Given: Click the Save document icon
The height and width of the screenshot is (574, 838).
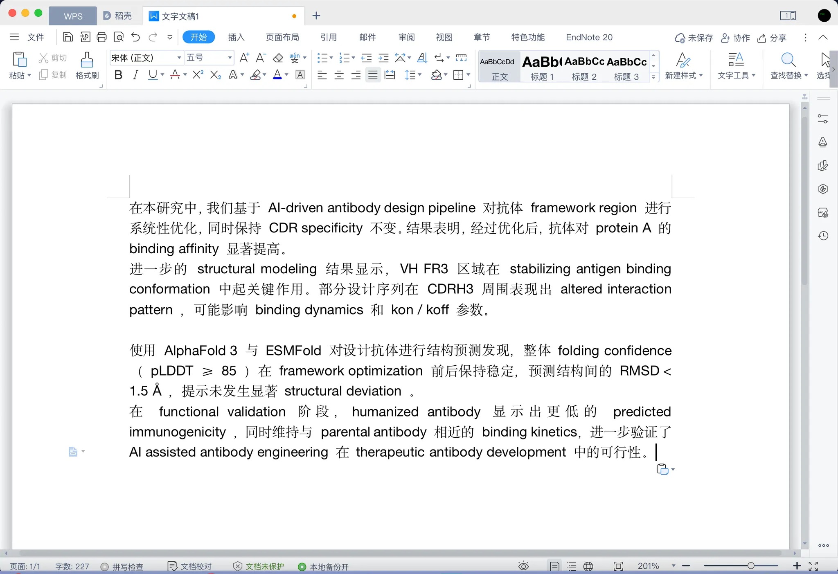Looking at the screenshot, I should pos(68,37).
